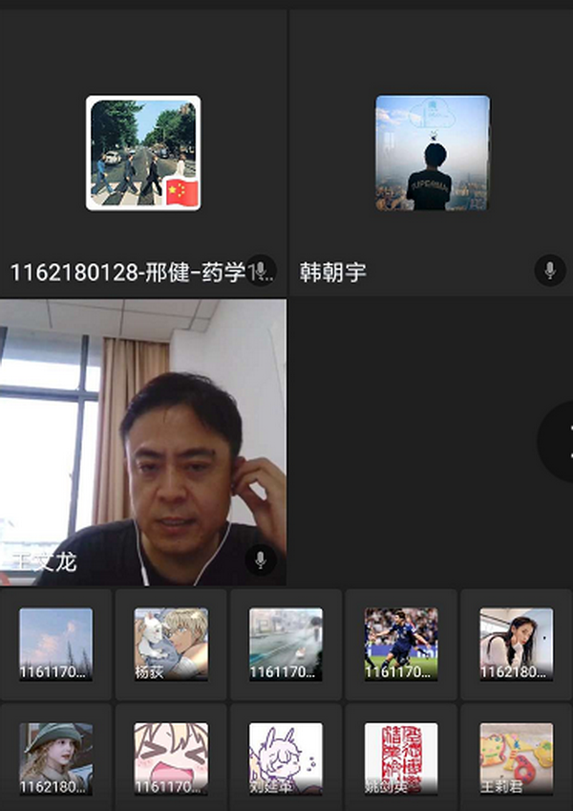
Task: Click microphone icon on the live video tile
Action: [261, 559]
